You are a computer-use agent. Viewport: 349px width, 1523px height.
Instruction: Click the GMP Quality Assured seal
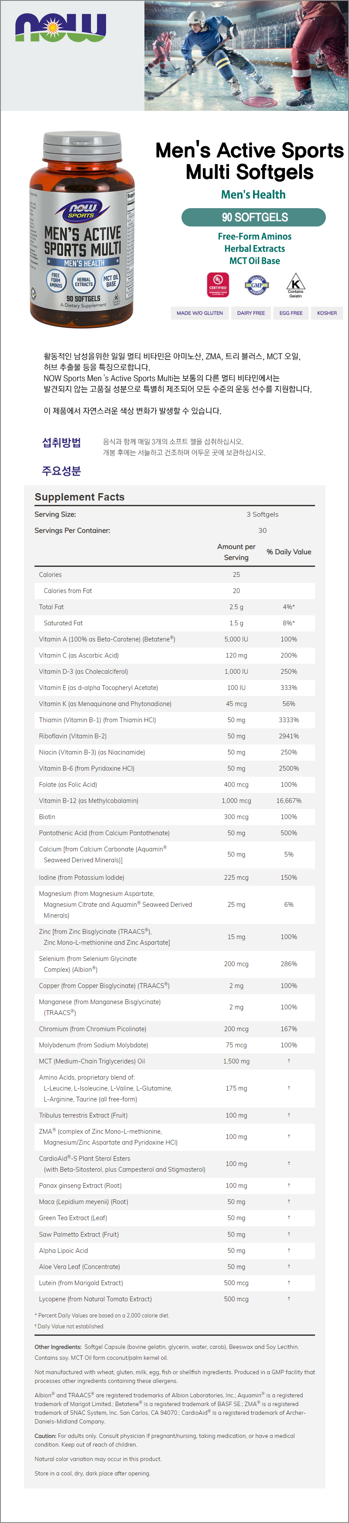pyautogui.click(x=257, y=285)
